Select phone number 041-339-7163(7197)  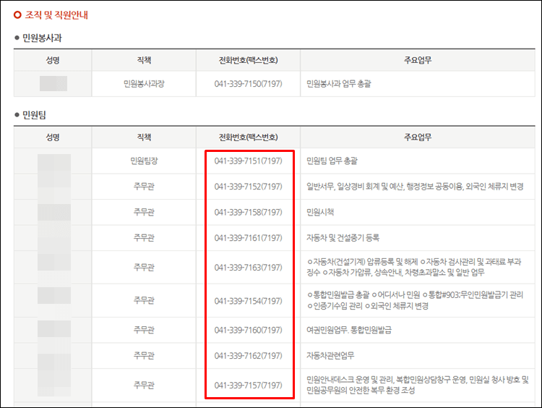pos(248,268)
